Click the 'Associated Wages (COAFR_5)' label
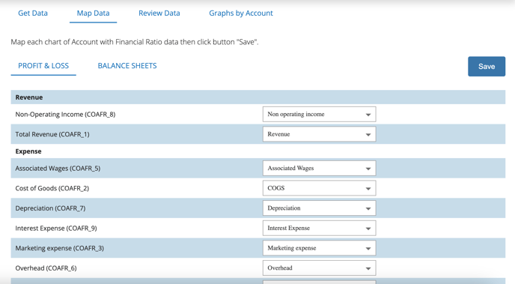The image size is (515, 284). click(x=58, y=169)
